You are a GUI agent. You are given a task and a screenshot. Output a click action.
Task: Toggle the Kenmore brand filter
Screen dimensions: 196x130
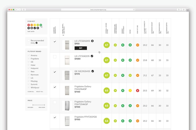(28, 75)
